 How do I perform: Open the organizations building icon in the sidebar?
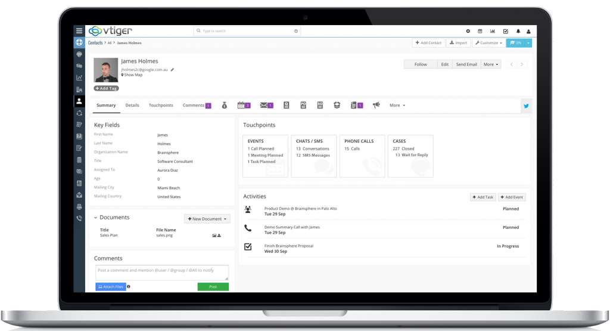79,89
